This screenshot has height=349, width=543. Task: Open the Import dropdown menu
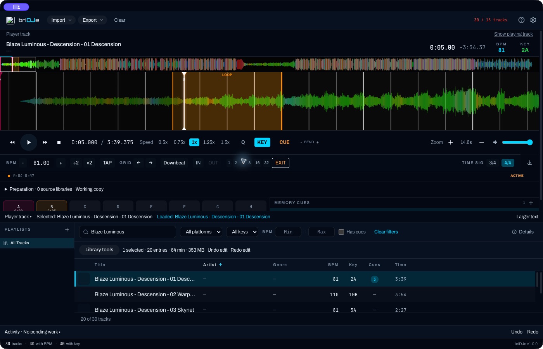point(61,20)
